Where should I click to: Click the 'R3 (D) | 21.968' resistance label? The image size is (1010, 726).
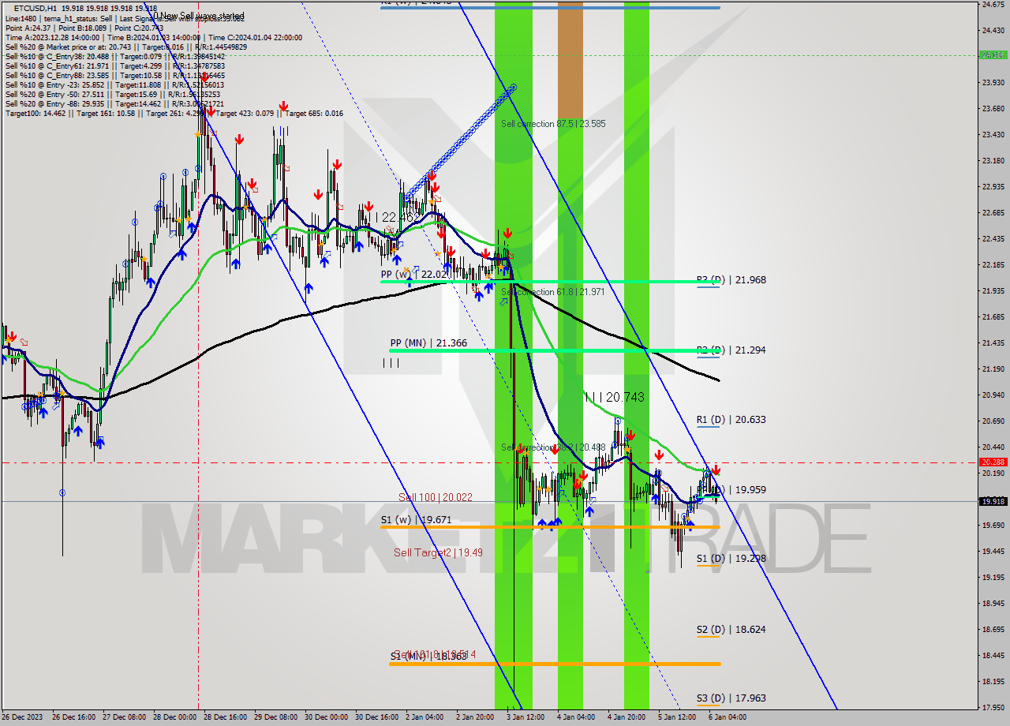731,279
